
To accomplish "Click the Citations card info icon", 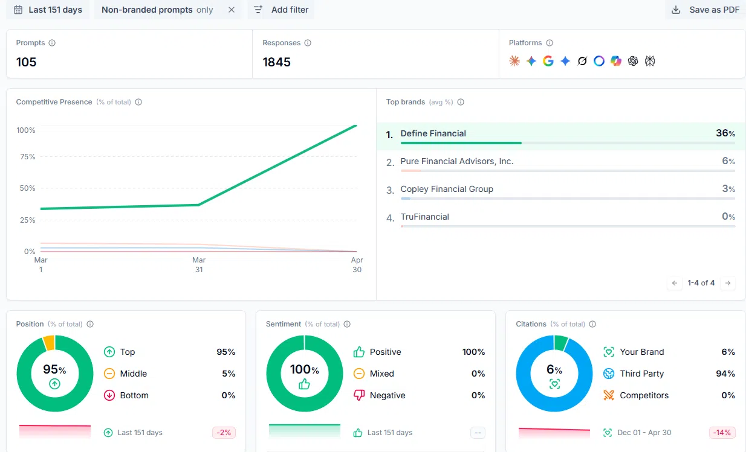I will coord(592,324).
